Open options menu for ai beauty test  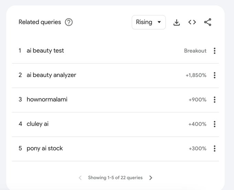pyautogui.click(x=215, y=51)
